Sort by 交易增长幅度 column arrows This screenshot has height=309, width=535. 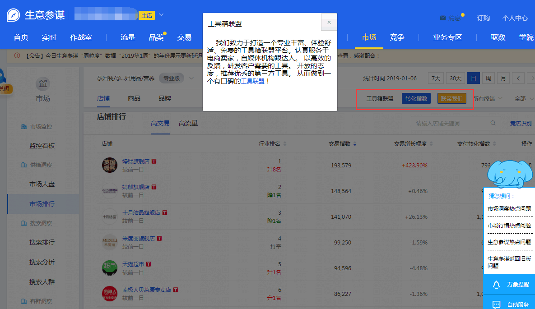point(431,144)
